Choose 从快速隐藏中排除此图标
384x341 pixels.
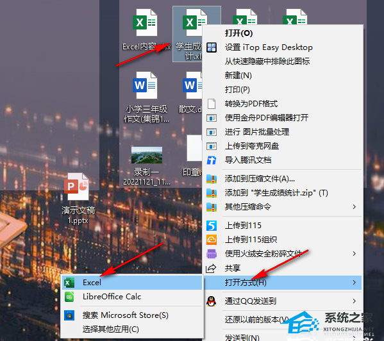pyautogui.click(x=267, y=61)
